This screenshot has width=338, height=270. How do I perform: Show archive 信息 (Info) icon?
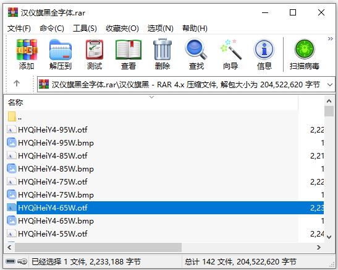(x=264, y=50)
